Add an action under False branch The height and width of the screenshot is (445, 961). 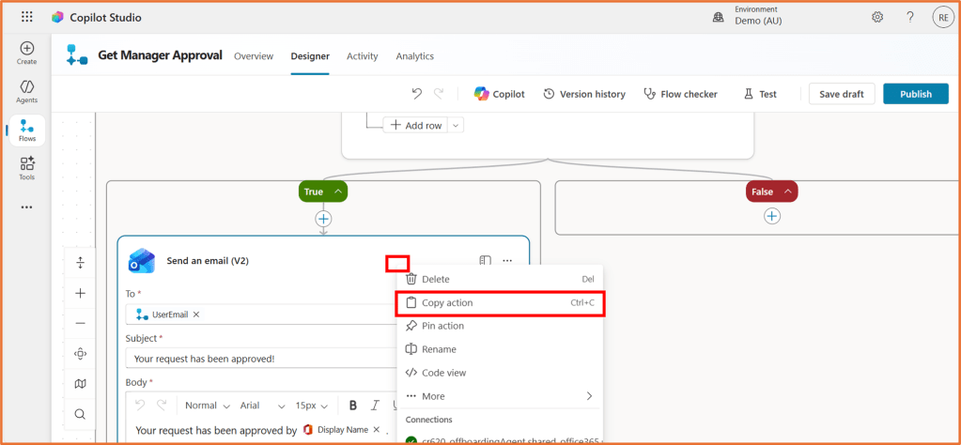point(772,216)
